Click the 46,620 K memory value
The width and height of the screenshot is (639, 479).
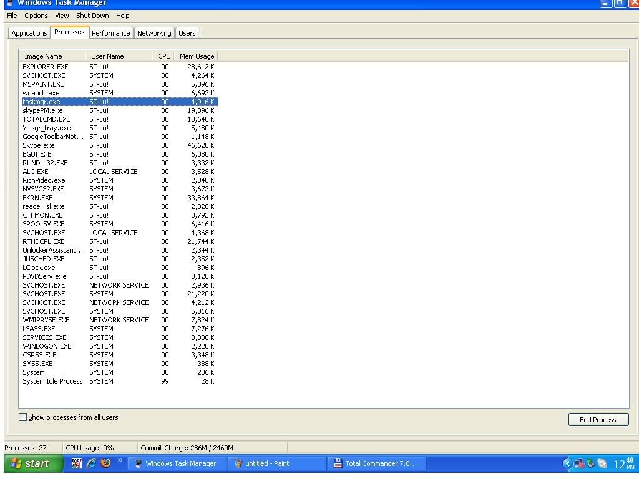pos(200,145)
